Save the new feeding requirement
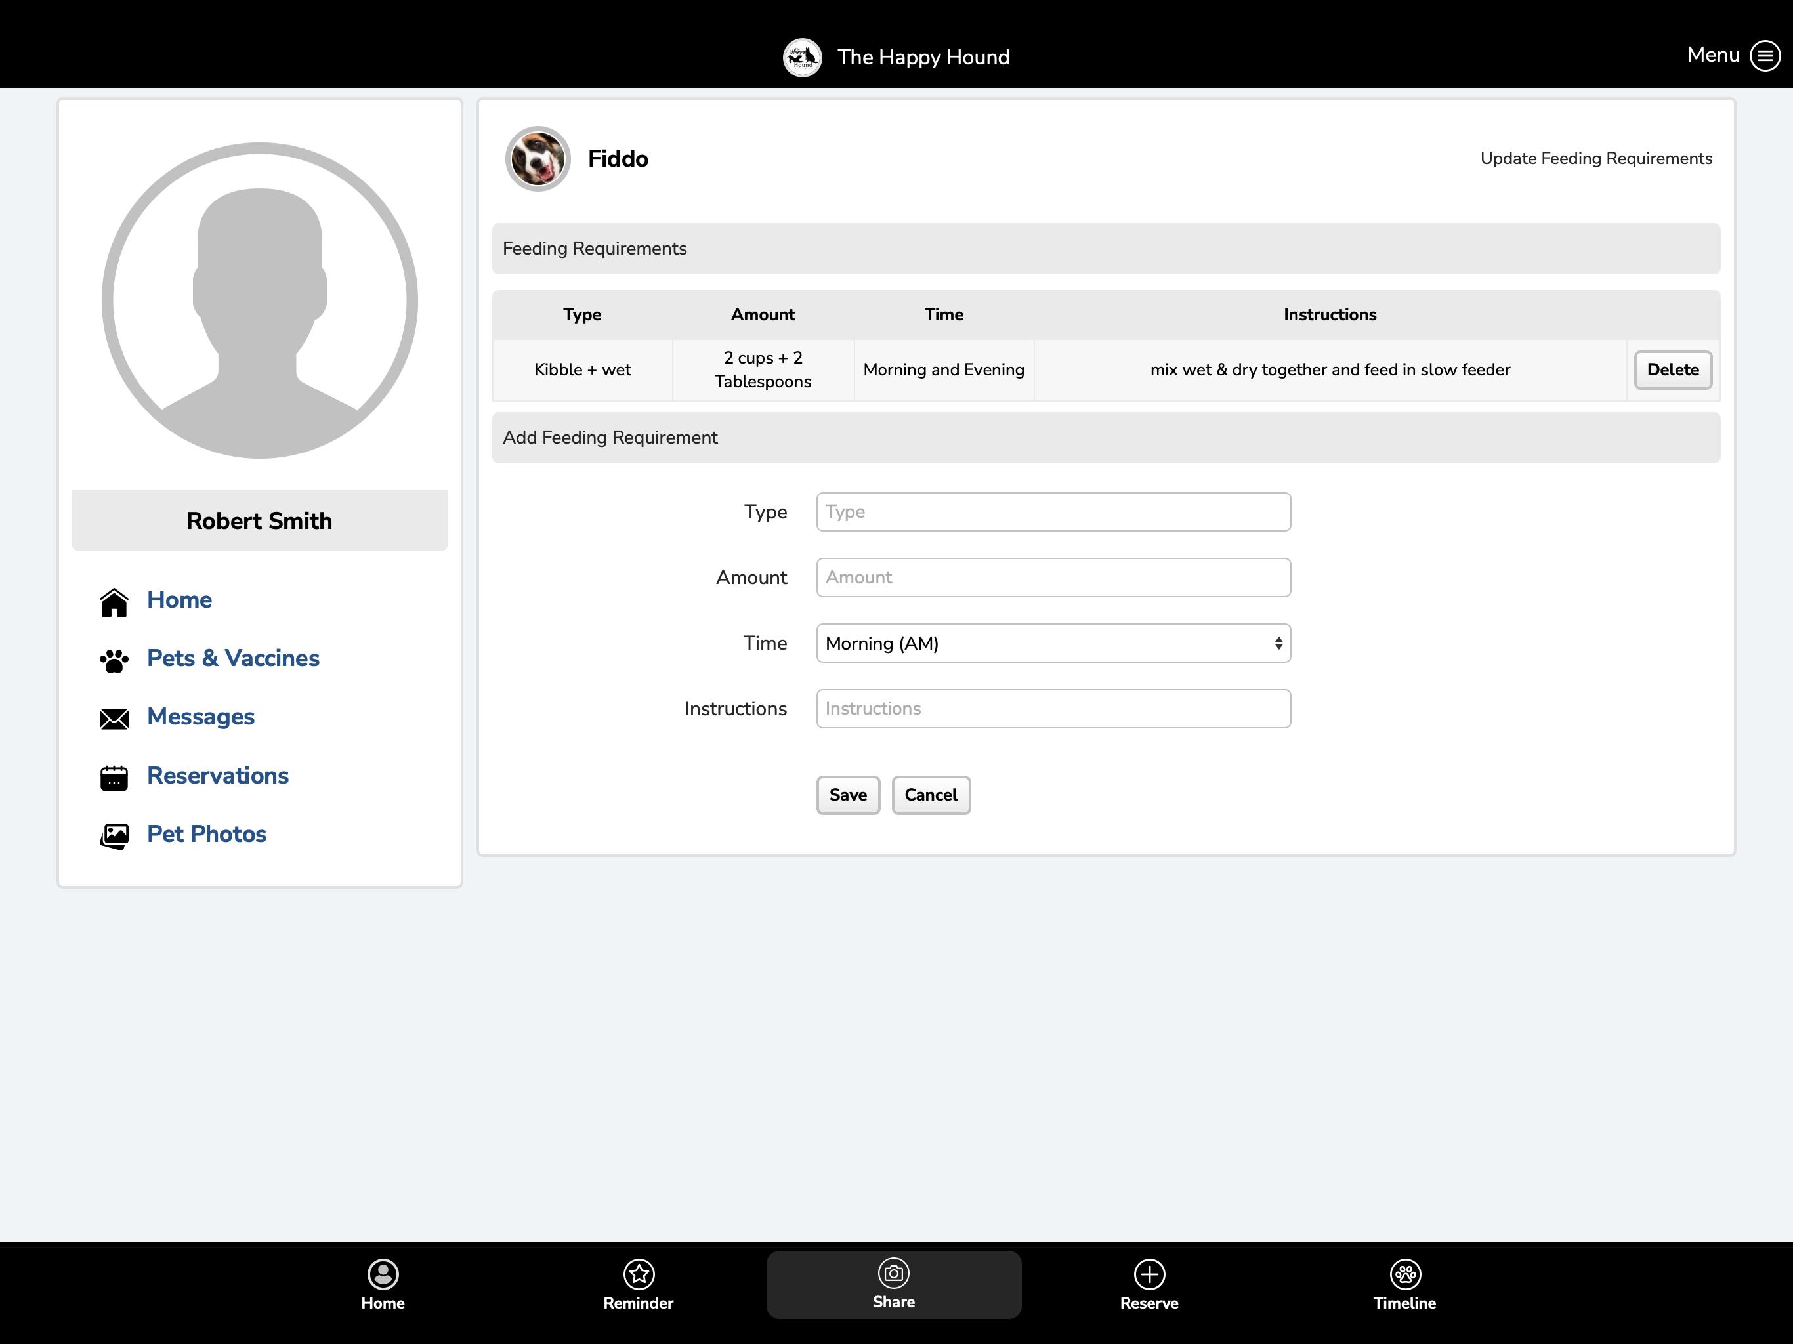Screen dimensions: 1793x1344 point(848,795)
